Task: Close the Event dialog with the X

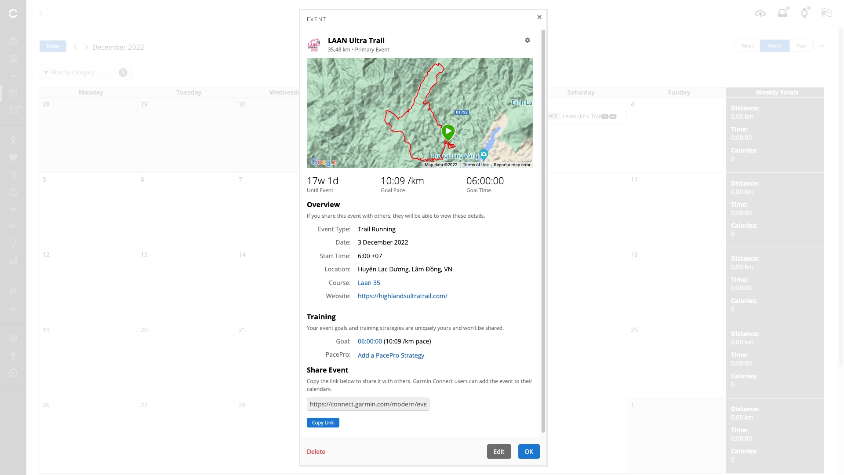Action: pos(539,17)
